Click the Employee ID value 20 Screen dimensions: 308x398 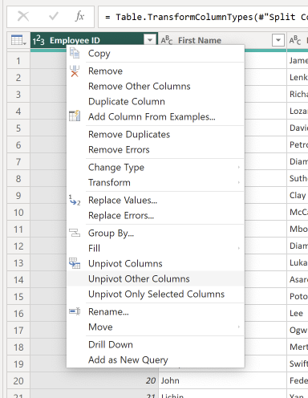pos(94,381)
